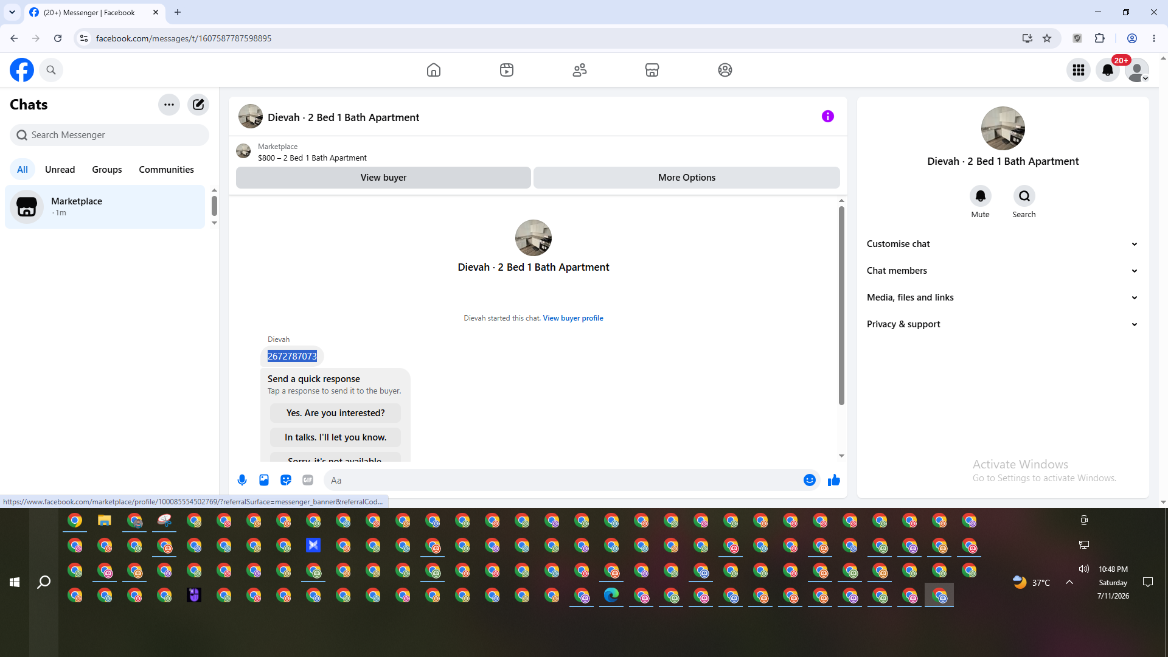The width and height of the screenshot is (1168, 657).
Task: Go back to the previous page
Action: click(14, 38)
